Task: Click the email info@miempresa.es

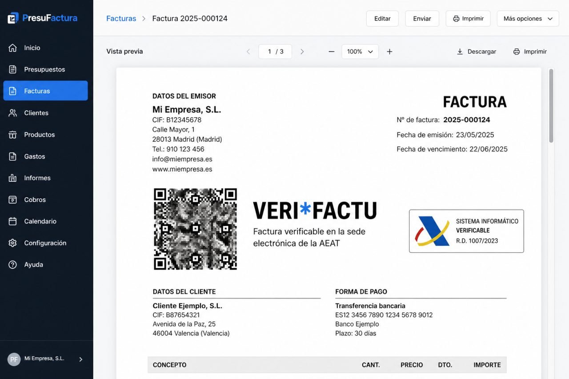Action: point(182,159)
